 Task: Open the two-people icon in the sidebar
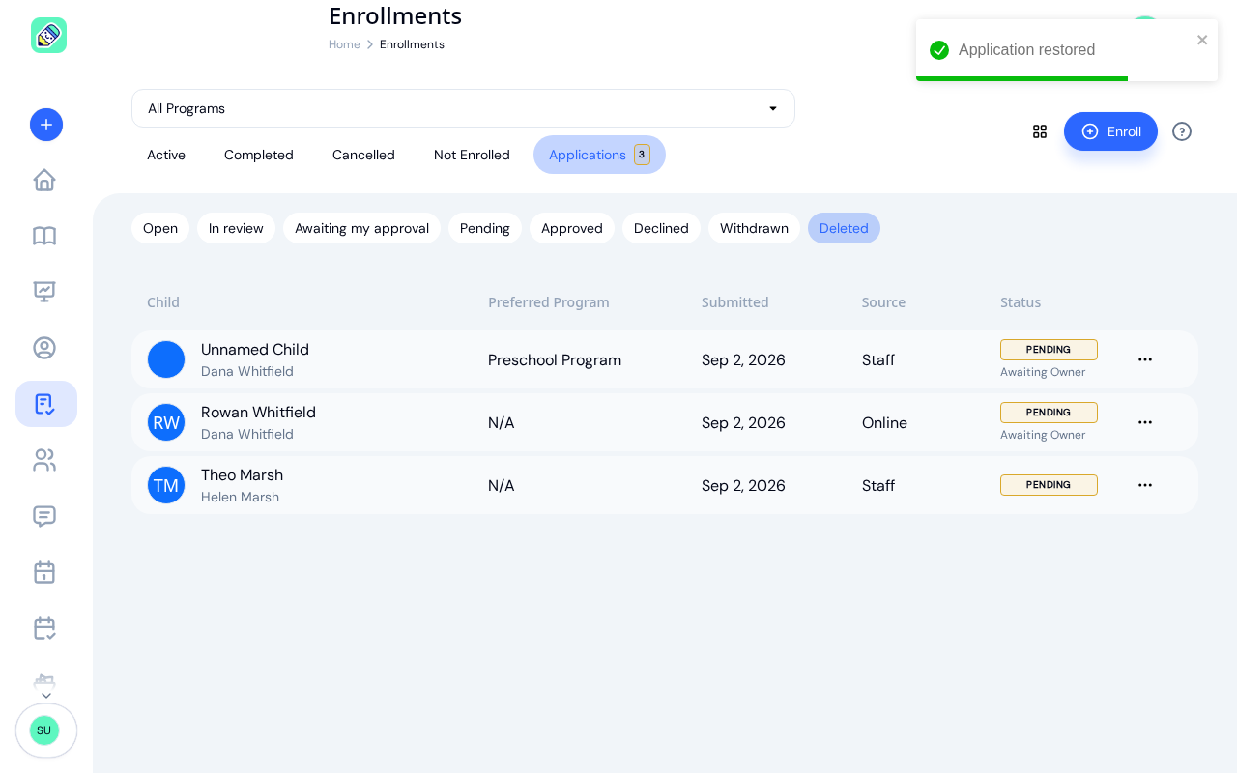[x=44, y=460]
